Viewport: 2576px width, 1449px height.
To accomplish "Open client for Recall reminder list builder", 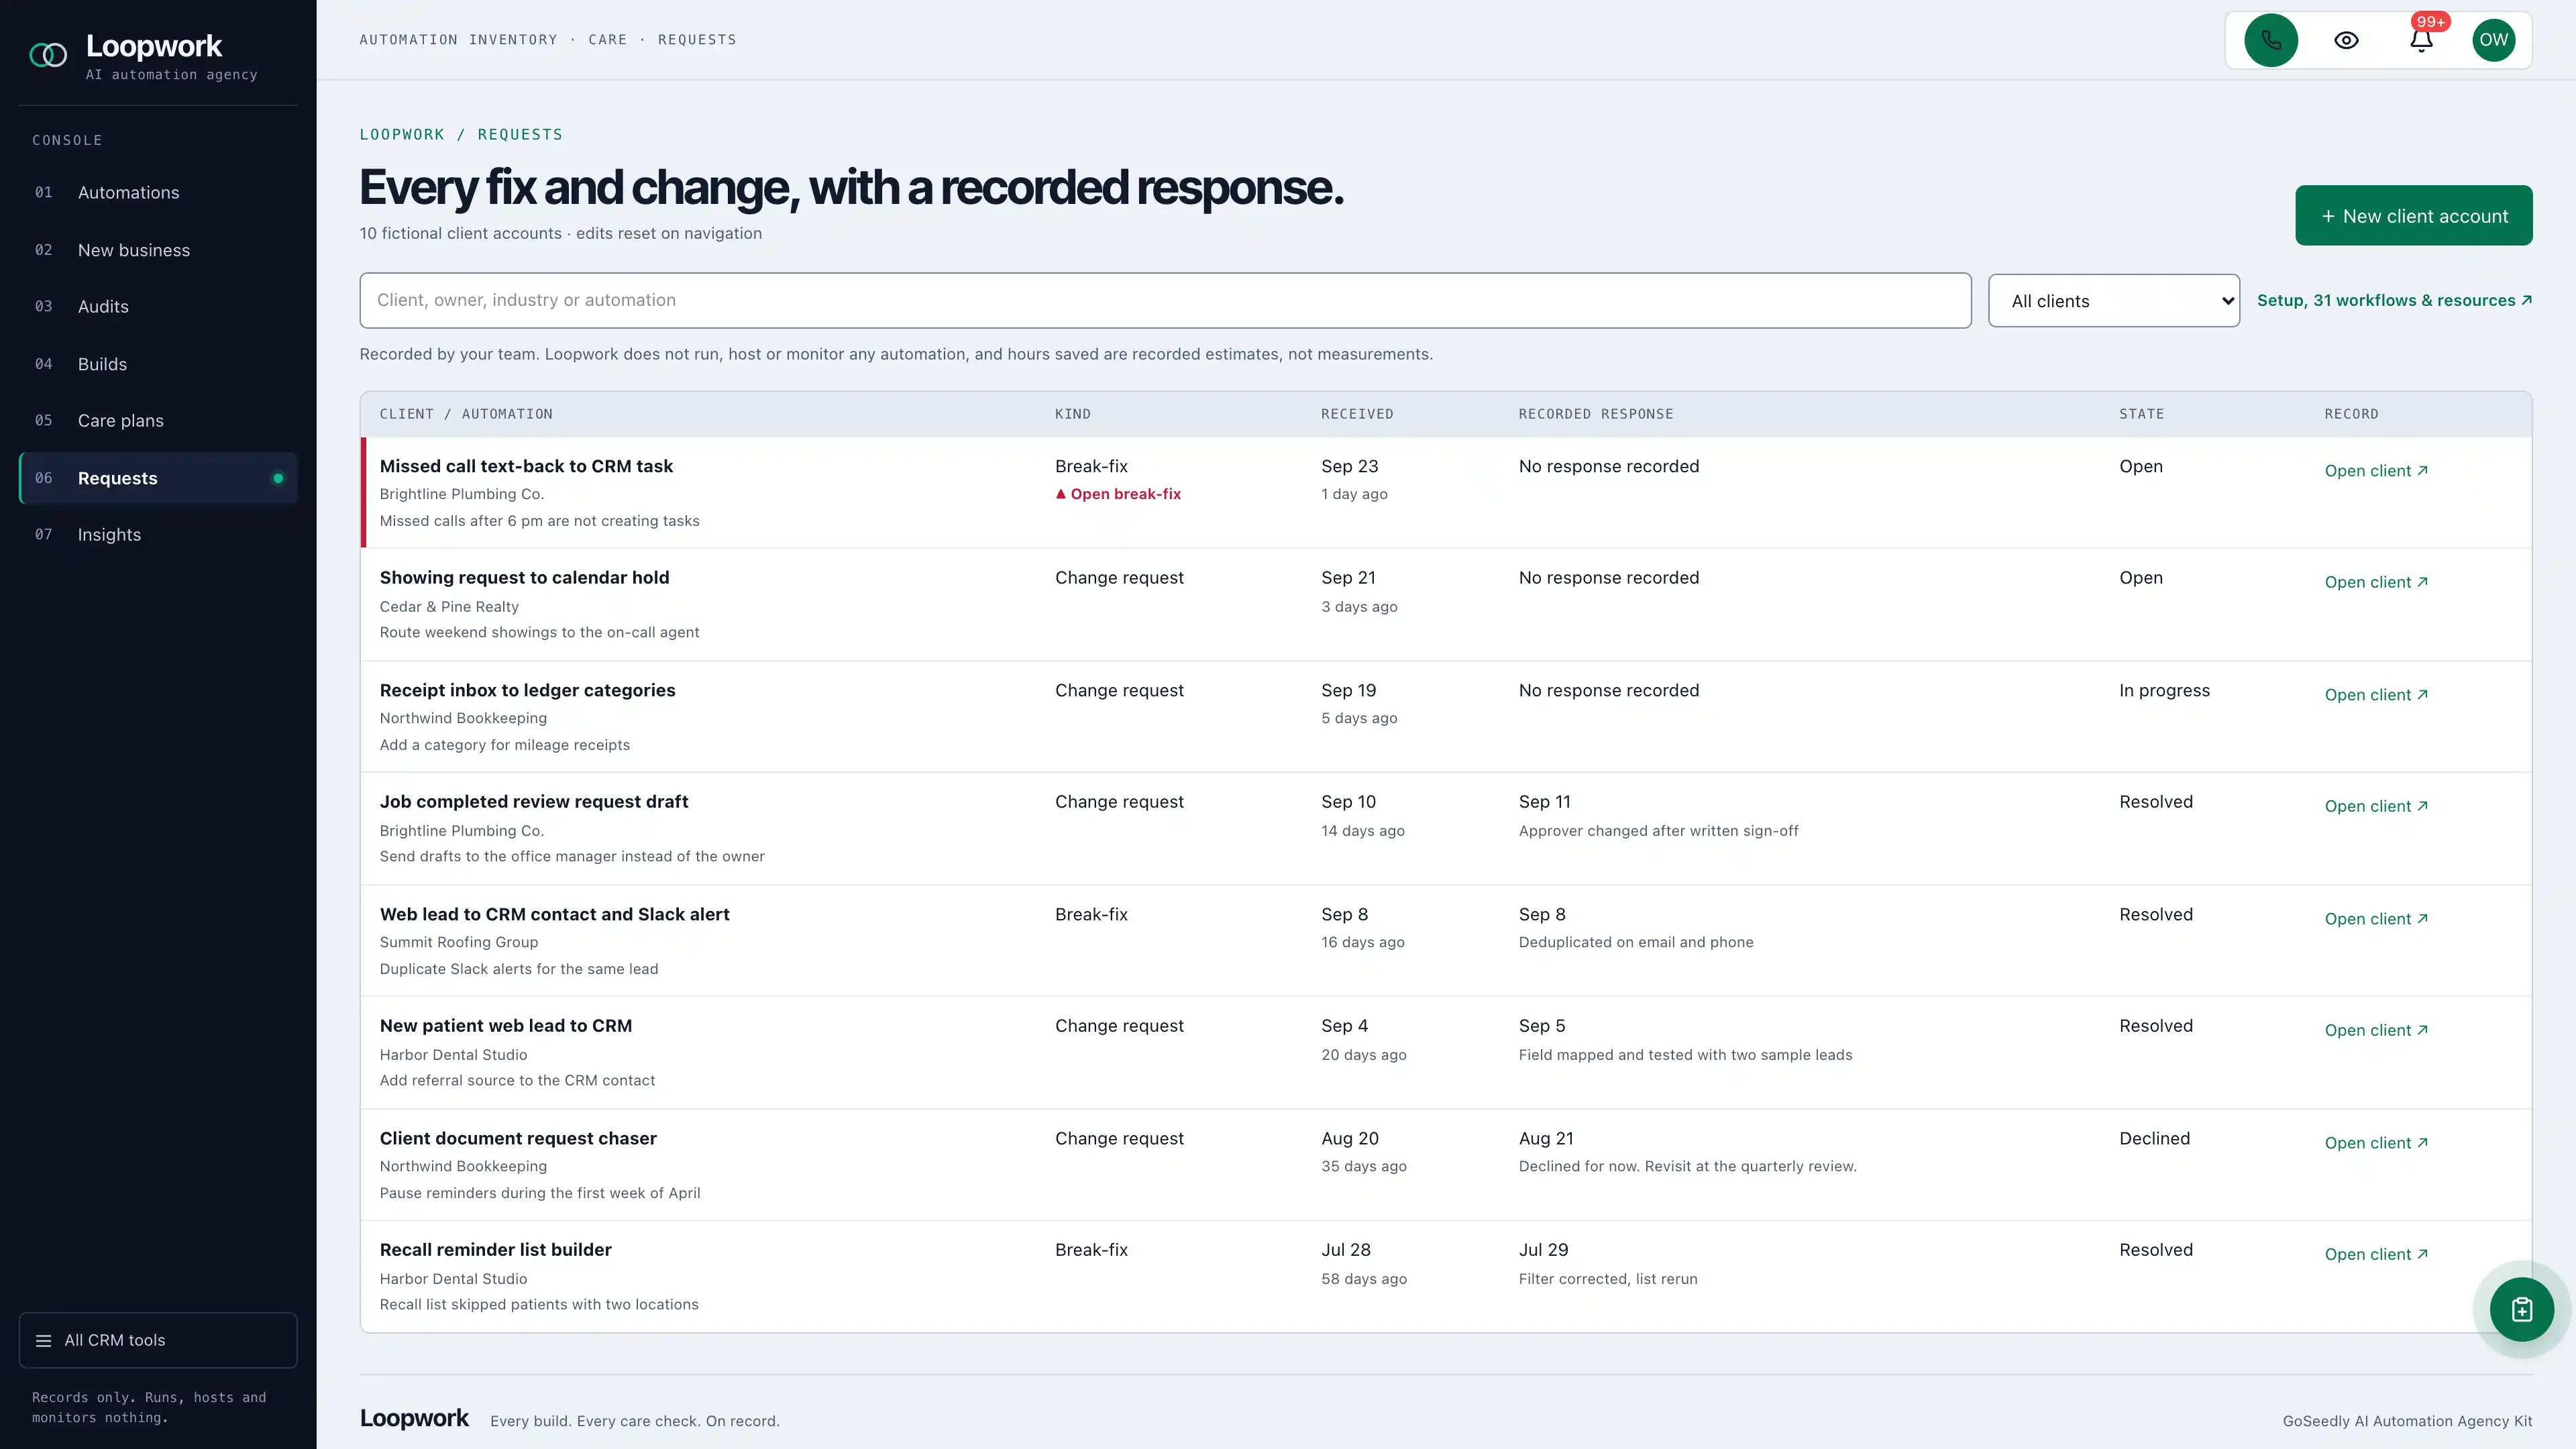I will click(x=2376, y=1254).
